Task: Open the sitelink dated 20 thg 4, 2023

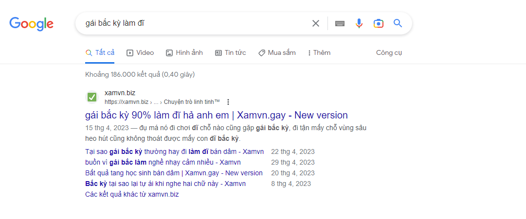Action: point(174,173)
